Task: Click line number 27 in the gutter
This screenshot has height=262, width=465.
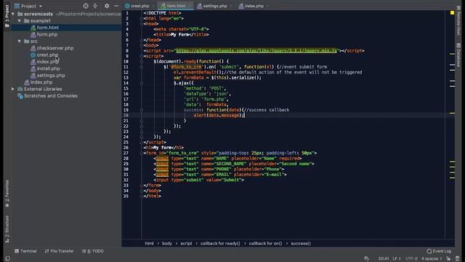Action: pyautogui.click(x=126, y=153)
